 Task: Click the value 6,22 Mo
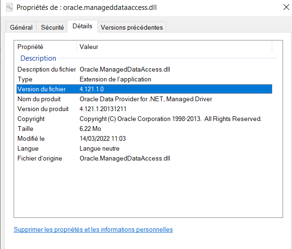pyautogui.click(x=90, y=129)
